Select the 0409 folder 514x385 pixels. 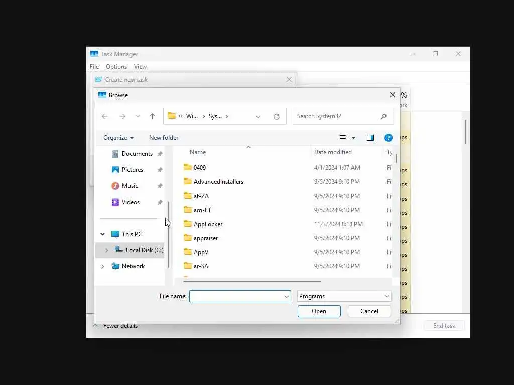coord(200,167)
